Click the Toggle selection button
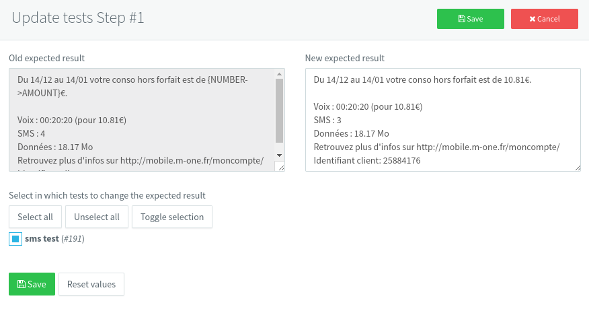Image resolution: width=589 pixels, height=313 pixels. (x=172, y=217)
